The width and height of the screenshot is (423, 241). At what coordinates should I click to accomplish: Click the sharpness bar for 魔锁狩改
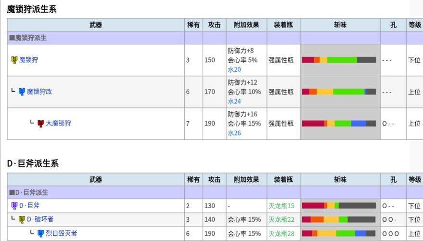pos(339,92)
